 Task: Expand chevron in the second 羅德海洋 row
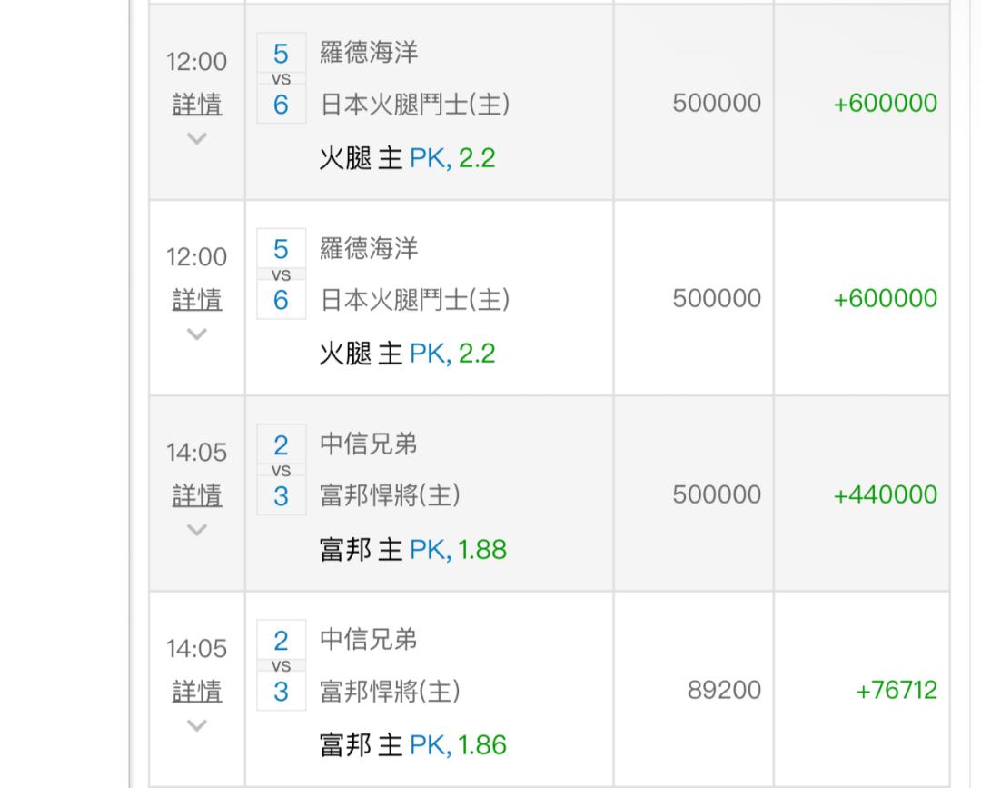coord(197,334)
